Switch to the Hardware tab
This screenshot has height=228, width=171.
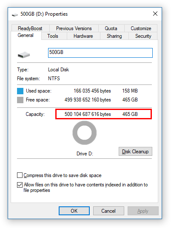pos(83,36)
